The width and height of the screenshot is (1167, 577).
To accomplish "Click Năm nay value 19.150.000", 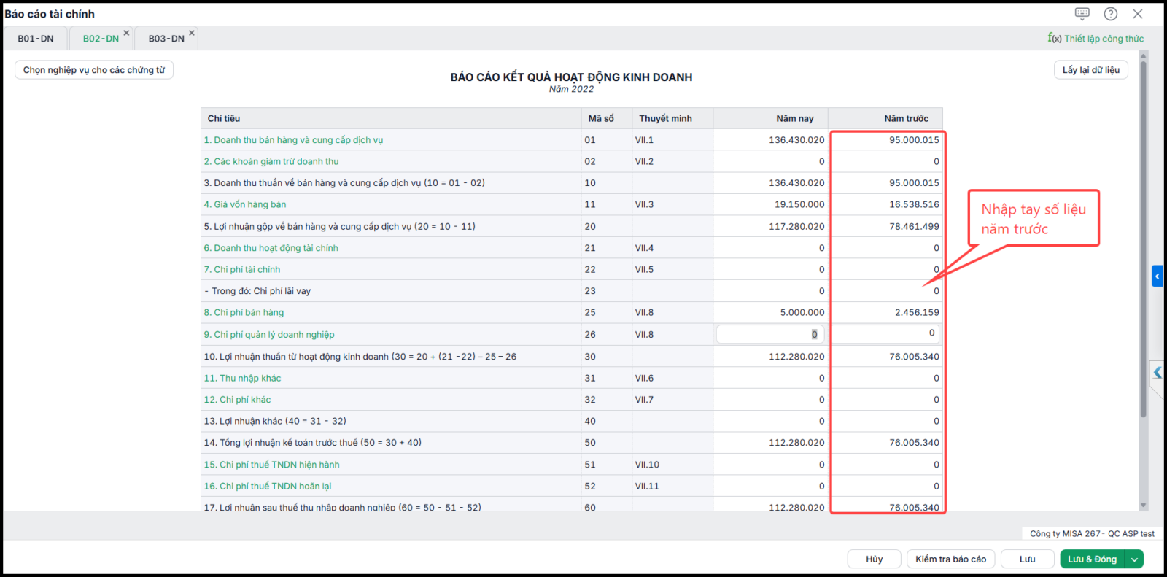I will (x=799, y=205).
